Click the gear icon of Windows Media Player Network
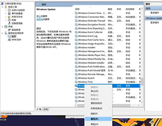 click(x=76, y=55)
